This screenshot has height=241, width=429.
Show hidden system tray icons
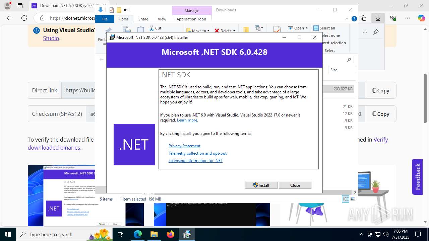pyautogui.click(x=361, y=234)
